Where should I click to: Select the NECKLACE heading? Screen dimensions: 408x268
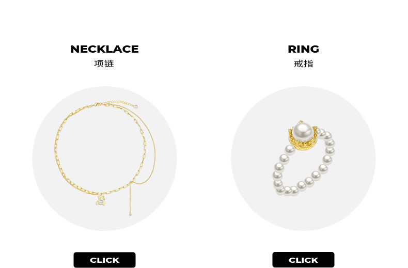point(104,49)
